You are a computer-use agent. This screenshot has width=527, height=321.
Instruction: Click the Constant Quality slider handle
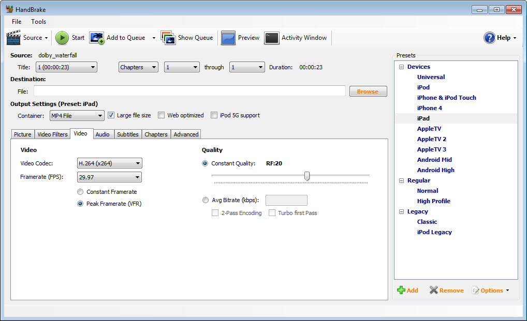(307, 176)
